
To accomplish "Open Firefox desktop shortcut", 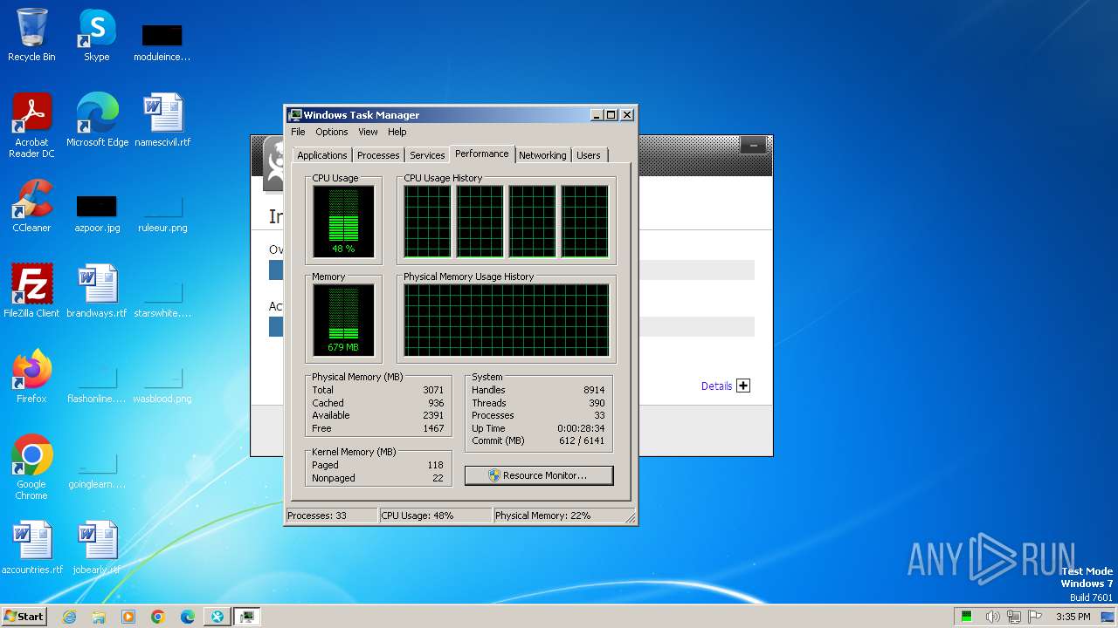I will [31, 377].
